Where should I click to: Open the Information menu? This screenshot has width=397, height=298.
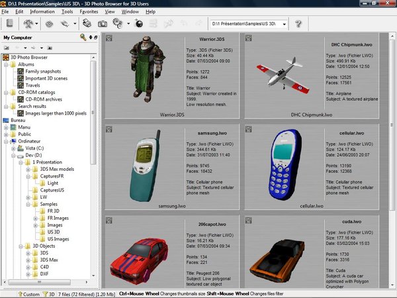(x=42, y=12)
